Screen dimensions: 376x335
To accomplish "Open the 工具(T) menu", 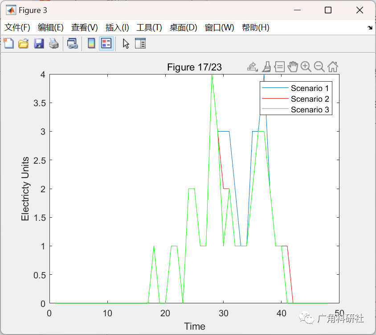I will click(x=149, y=27).
